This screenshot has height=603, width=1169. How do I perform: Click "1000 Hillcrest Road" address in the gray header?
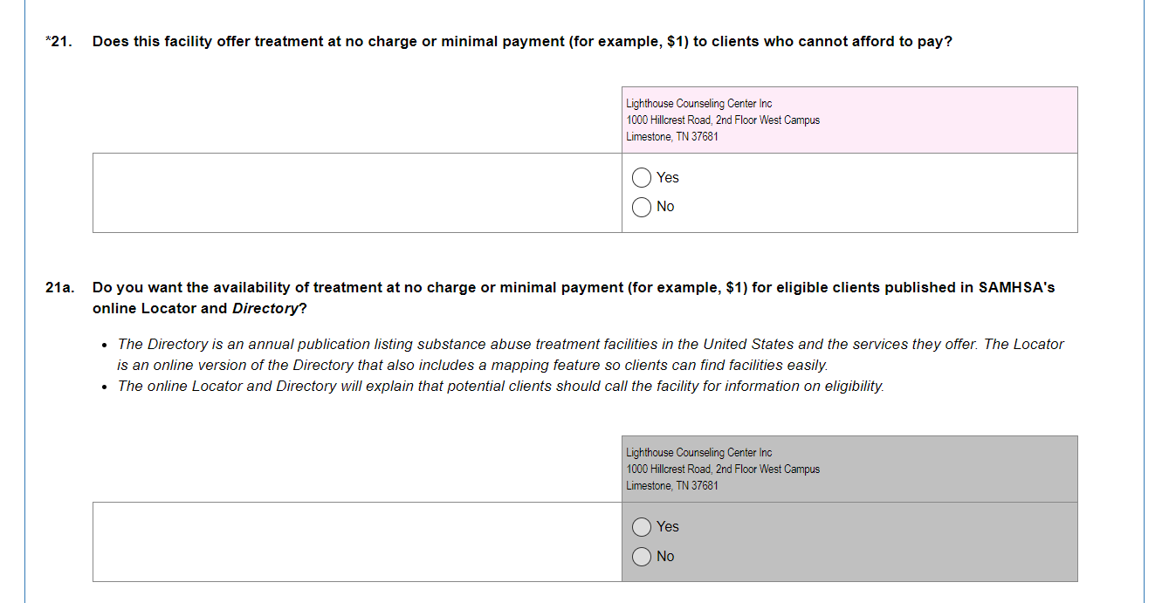tap(669, 469)
